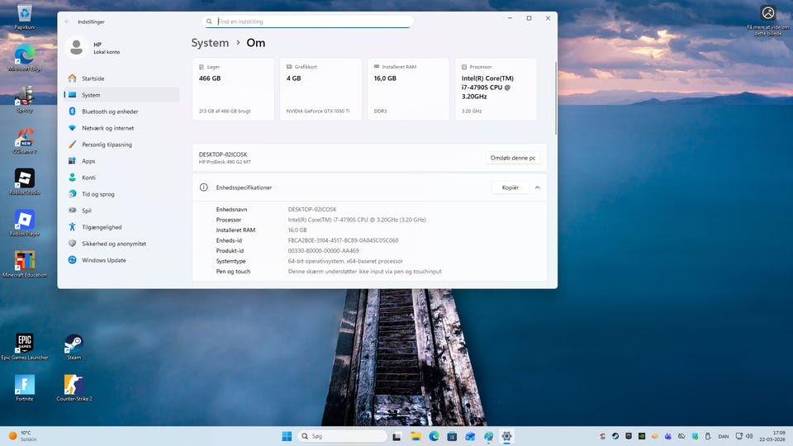Image resolution: width=793 pixels, height=446 pixels.
Task: Open Sikkerhed og anonymitet settings
Action: 113,244
